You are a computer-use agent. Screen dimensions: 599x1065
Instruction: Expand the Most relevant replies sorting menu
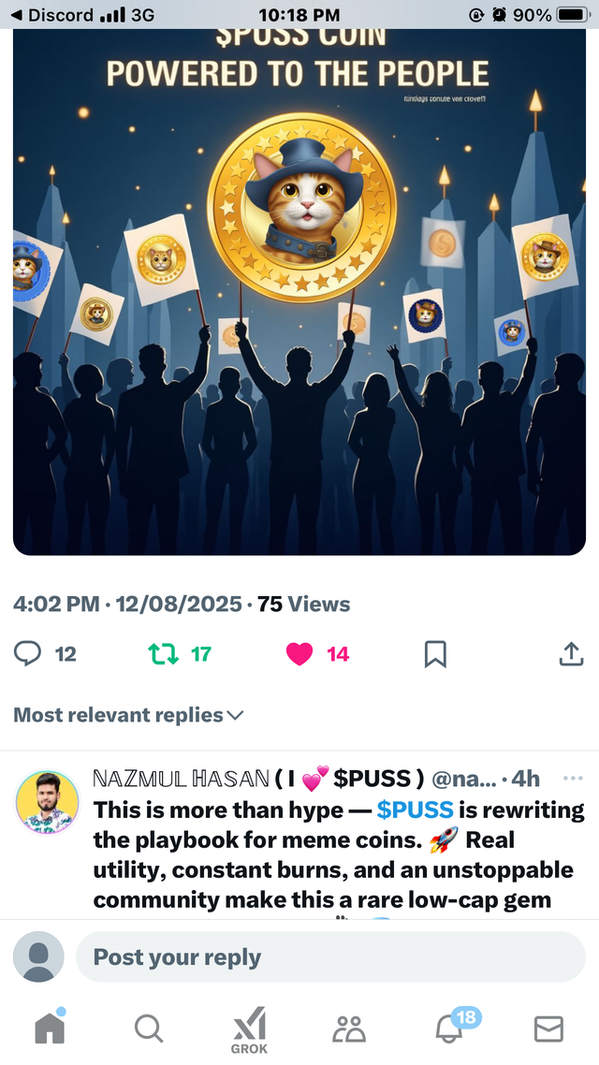coord(128,714)
